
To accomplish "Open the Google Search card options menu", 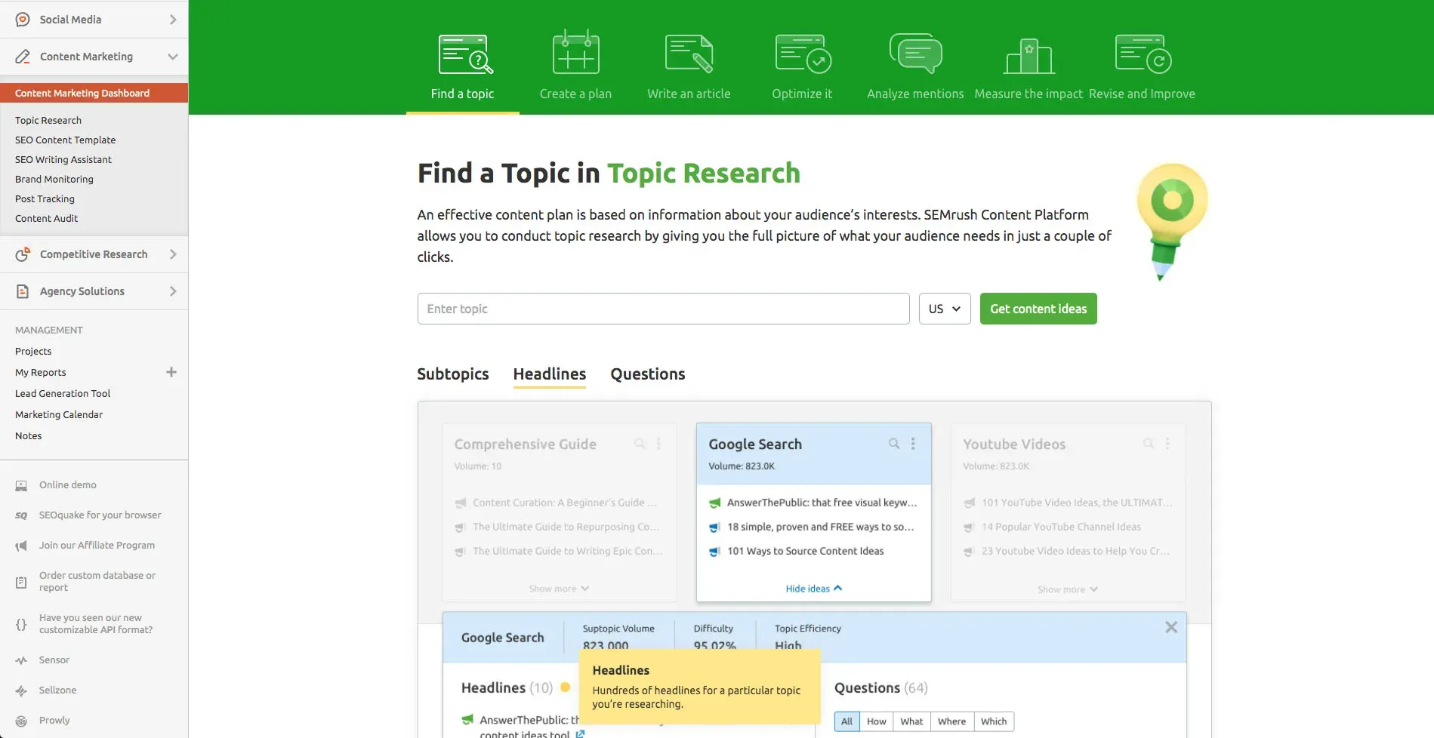I will point(913,444).
